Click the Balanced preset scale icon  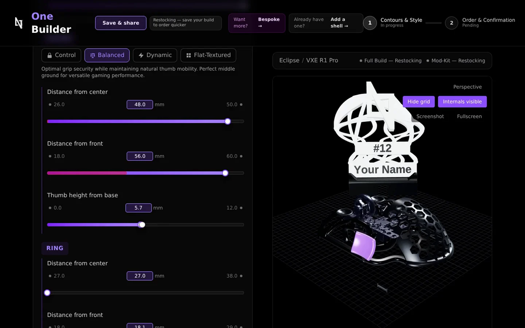pyautogui.click(x=93, y=55)
